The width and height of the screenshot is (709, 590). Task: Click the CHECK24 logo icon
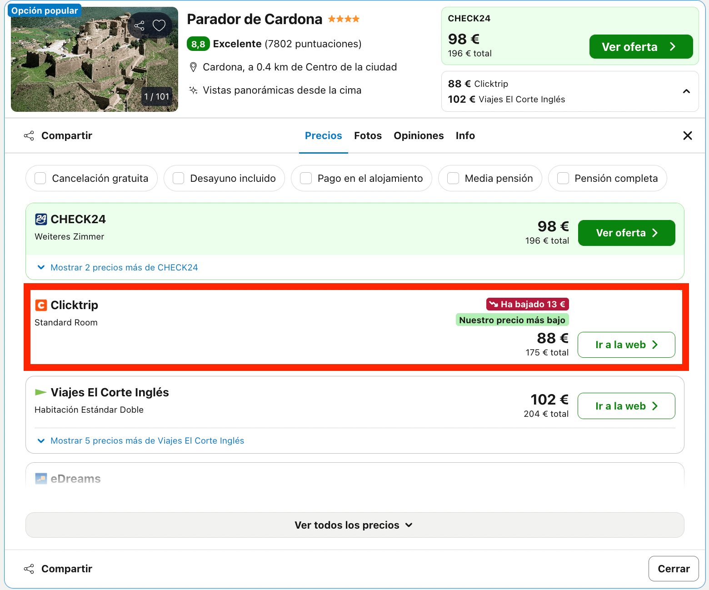point(41,220)
